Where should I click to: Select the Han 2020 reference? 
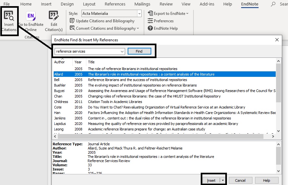pyautogui.click(x=165, y=113)
